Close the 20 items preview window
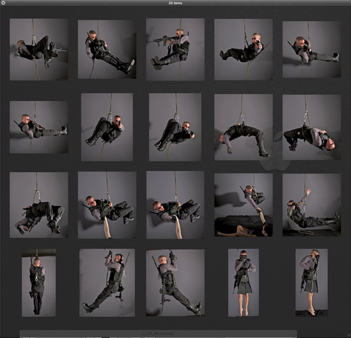 (x=3, y=3)
